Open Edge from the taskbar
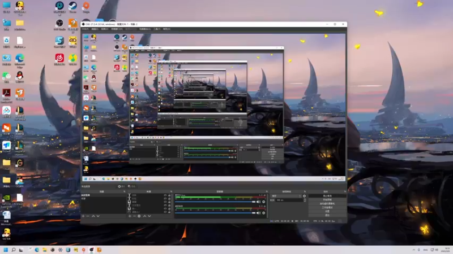 tap(37, 249)
